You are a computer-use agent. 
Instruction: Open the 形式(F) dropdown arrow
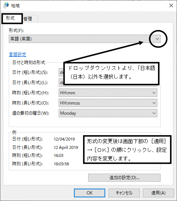(157, 39)
